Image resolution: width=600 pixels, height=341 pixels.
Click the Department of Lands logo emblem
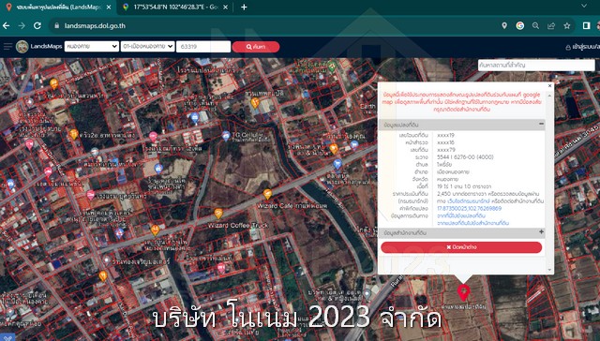pyautogui.click(x=22, y=47)
